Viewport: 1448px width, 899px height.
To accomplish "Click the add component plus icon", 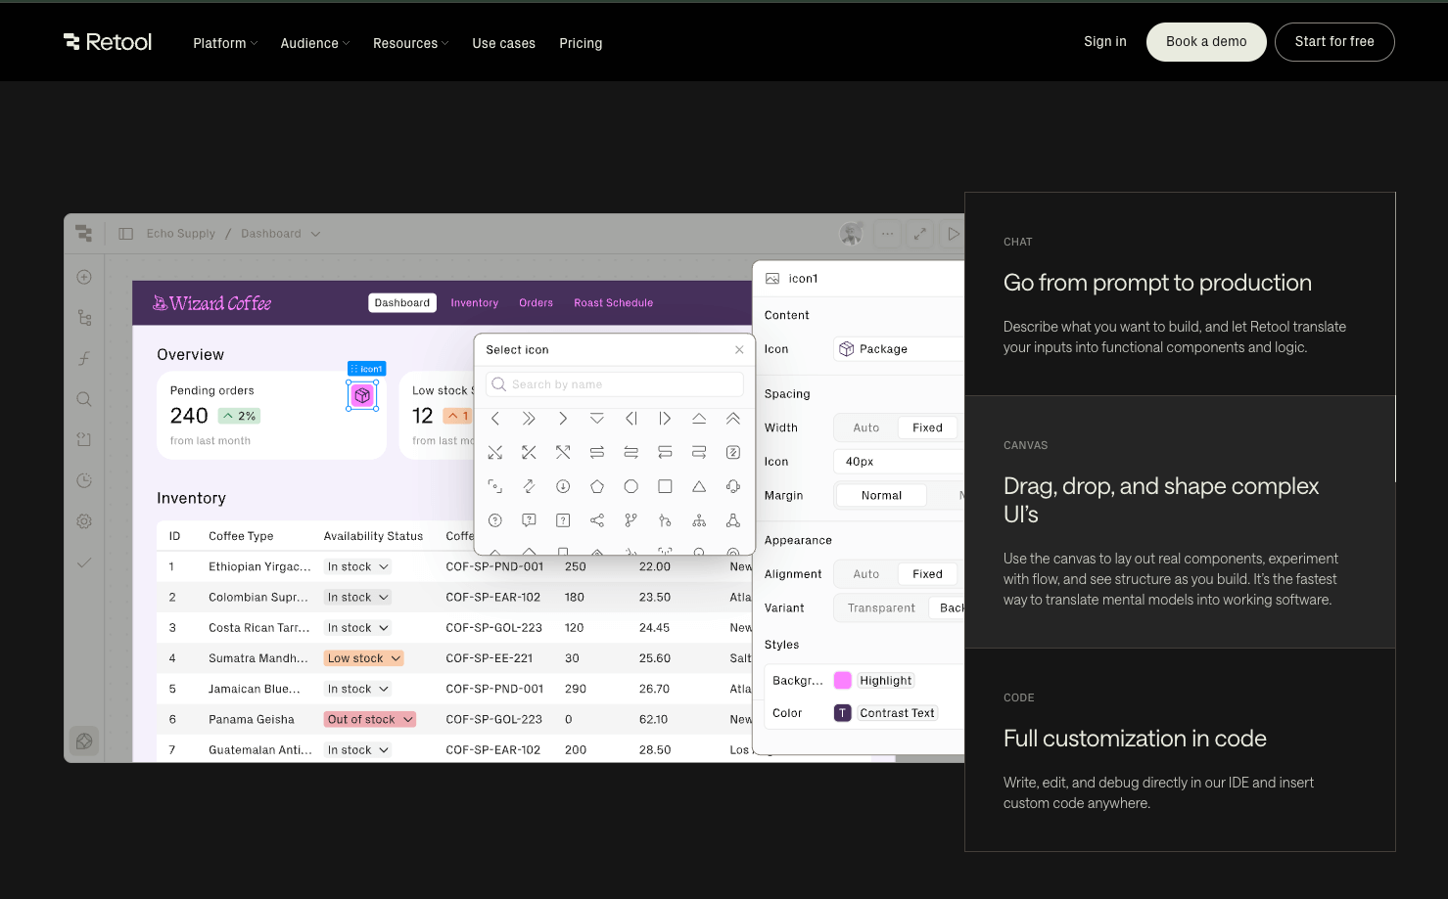I will click(84, 276).
